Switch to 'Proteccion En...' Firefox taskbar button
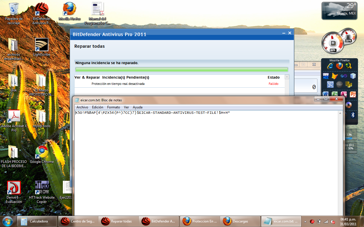364x227 pixels. [x=200, y=221]
